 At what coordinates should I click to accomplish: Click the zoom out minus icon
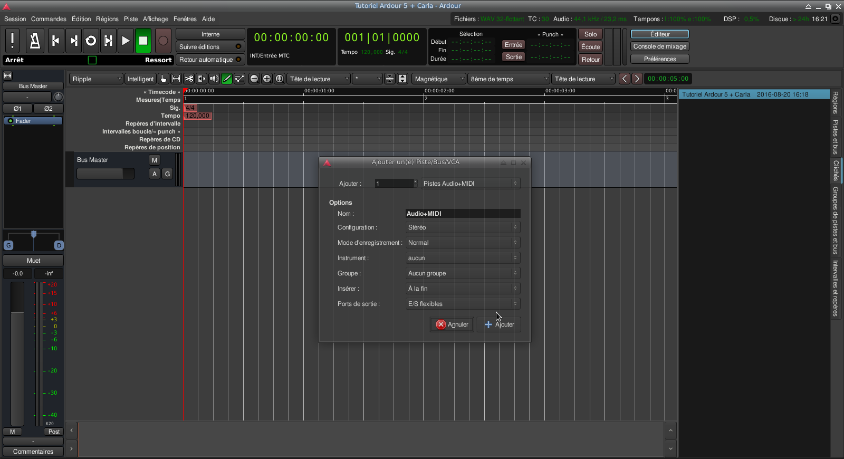point(254,79)
